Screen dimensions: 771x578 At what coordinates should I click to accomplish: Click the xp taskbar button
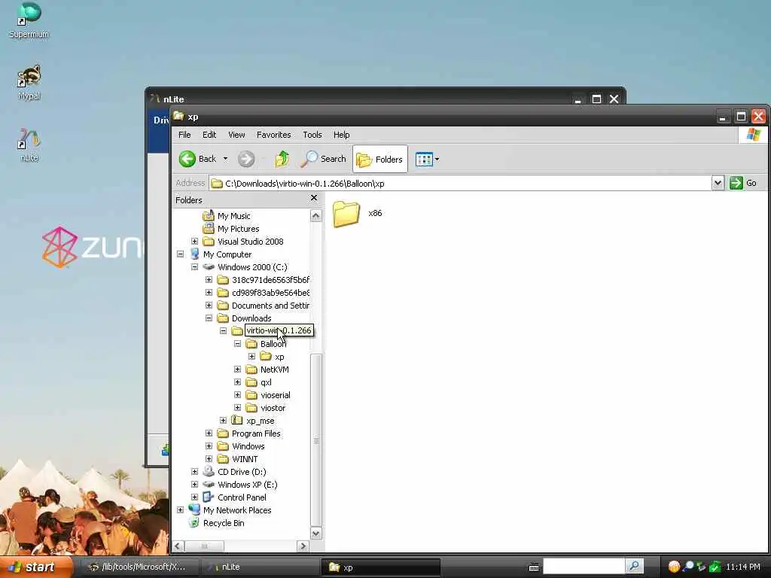click(x=380, y=567)
